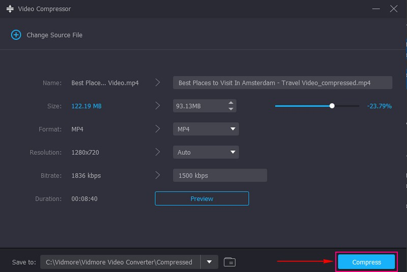Click the Video Compressor title bar icon
This screenshot has width=407, height=272.
point(10,9)
